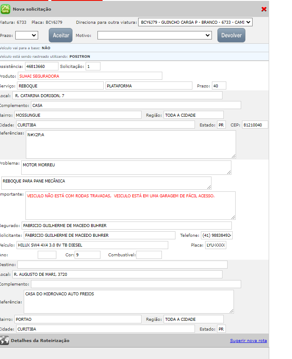Viewport: 292px width, 359px height.
Task: Click the destination Local field R. AUGUSTO DE MARI
Action: [117, 274]
